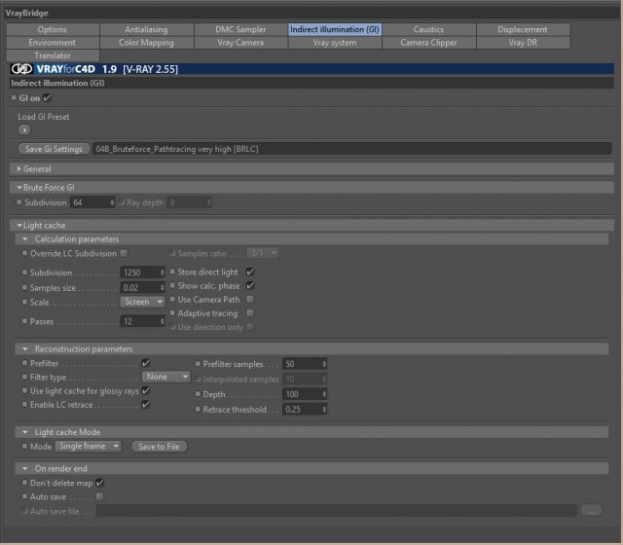The height and width of the screenshot is (545, 623).
Task: Open the Vray DR tab
Action: tap(523, 43)
